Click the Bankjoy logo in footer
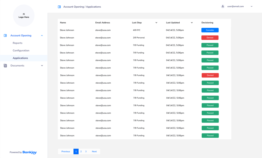262x158 pixels. point(29,152)
